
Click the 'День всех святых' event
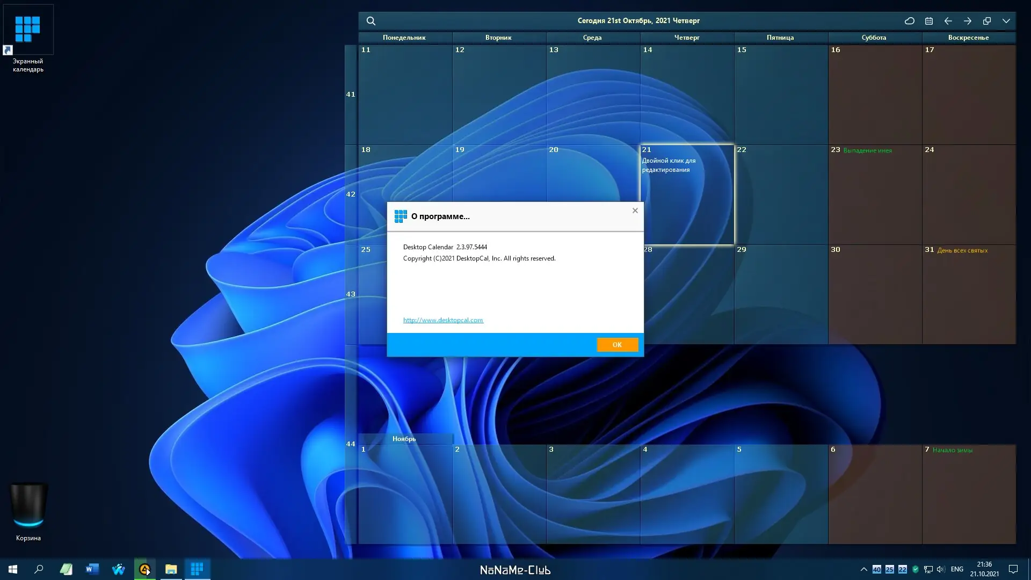pos(962,250)
